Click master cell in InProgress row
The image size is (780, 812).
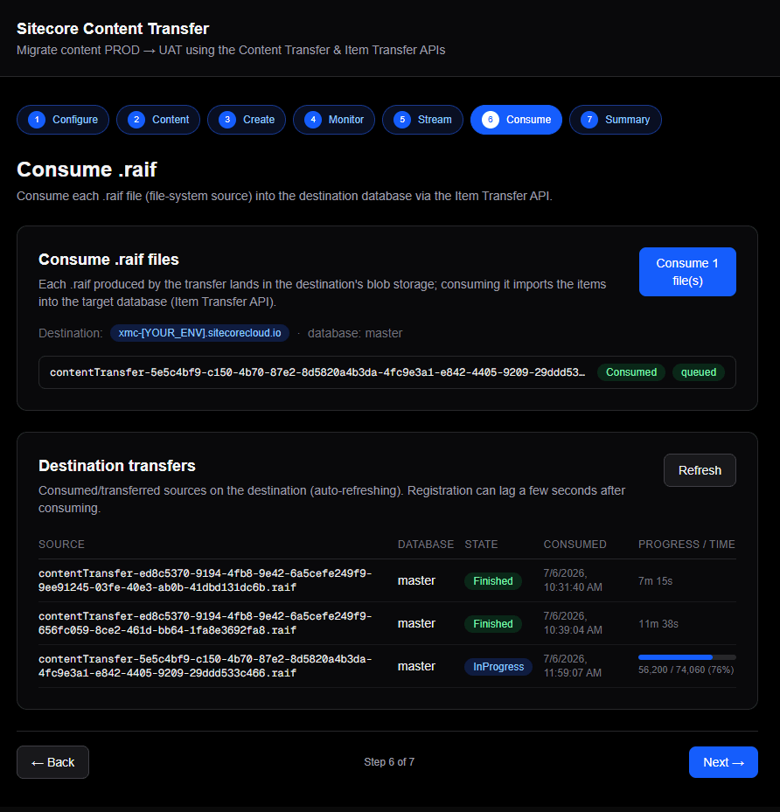click(x=416, y=667)
